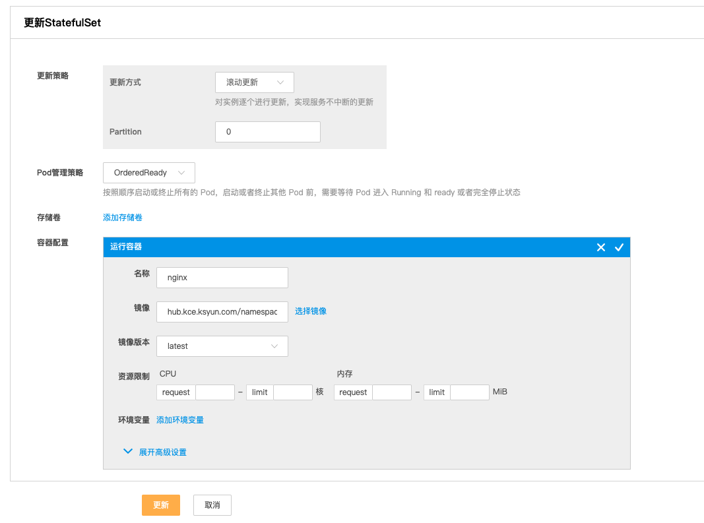Click the 更新StatefulSet page title
The image size is (704, 523).
coord(63,23)
